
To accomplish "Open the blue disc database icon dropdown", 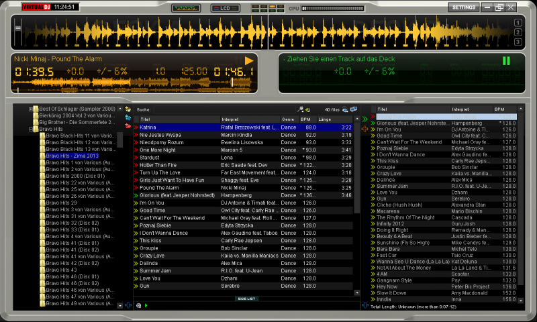I will [345, 109].
